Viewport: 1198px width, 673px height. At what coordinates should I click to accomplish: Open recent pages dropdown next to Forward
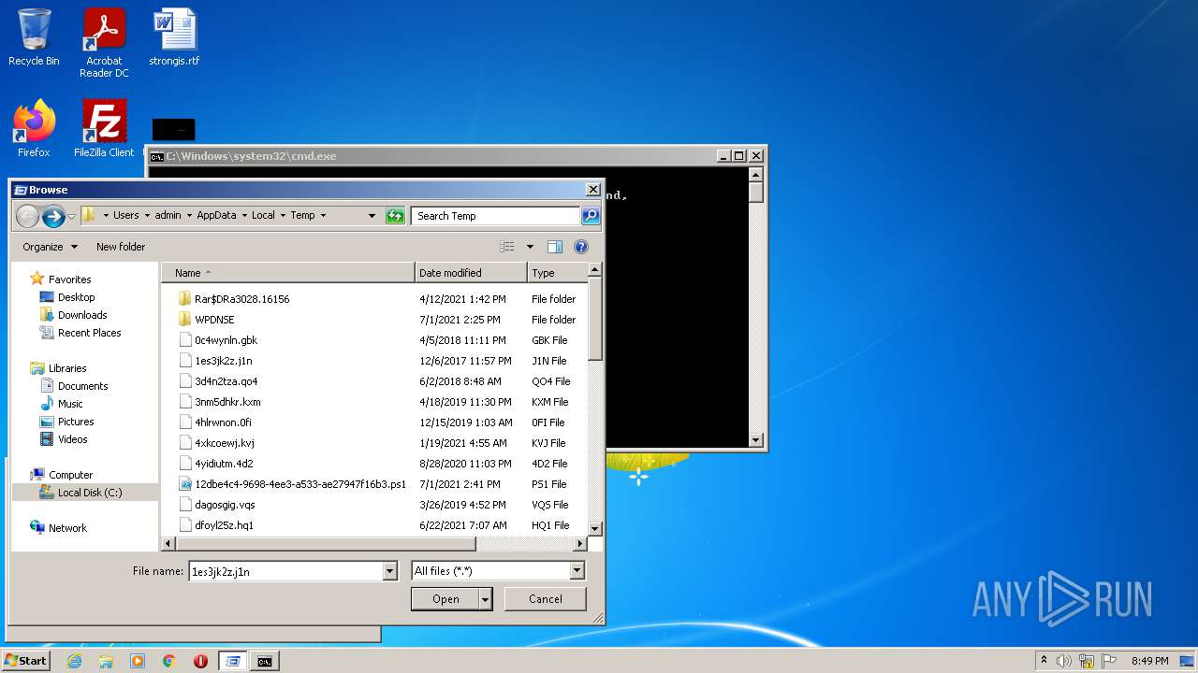(71, 216)
